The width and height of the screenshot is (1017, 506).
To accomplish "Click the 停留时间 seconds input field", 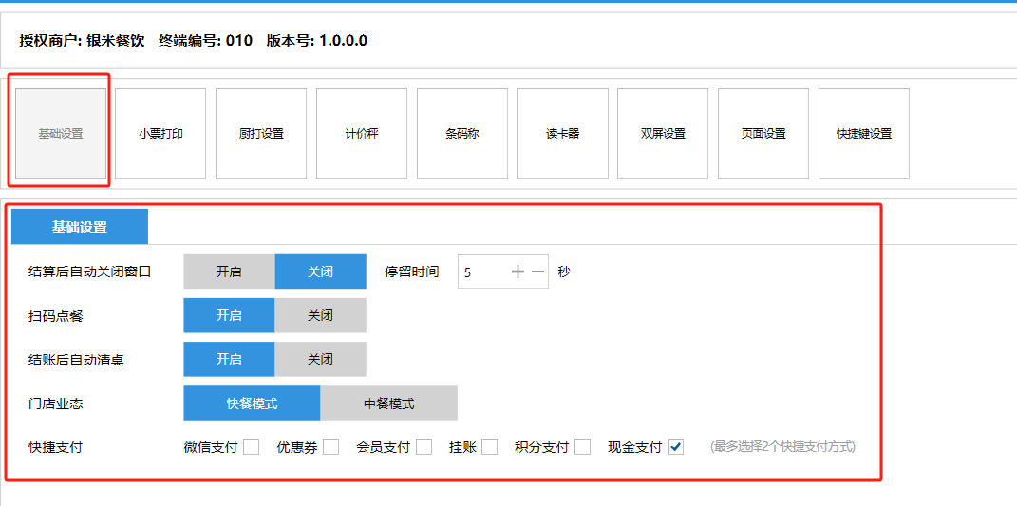I will click(482, 272).
